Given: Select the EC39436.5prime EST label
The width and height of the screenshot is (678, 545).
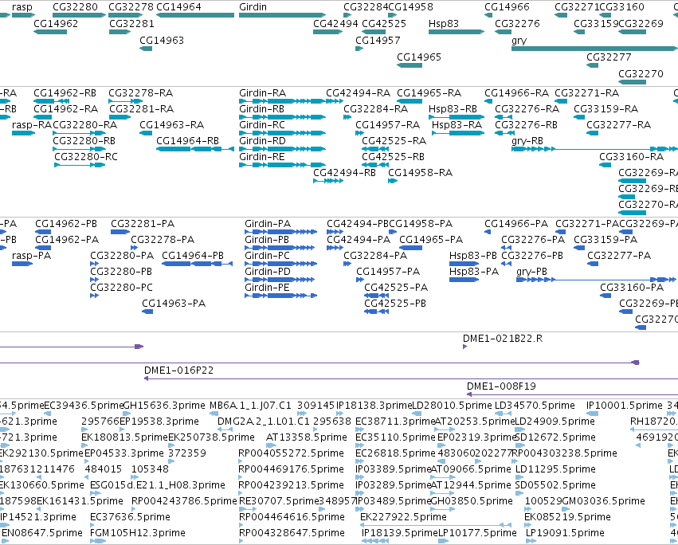Looking at the screenshot, I should tap(84, 406).
